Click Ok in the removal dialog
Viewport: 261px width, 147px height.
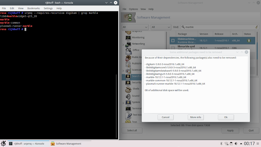226,117
